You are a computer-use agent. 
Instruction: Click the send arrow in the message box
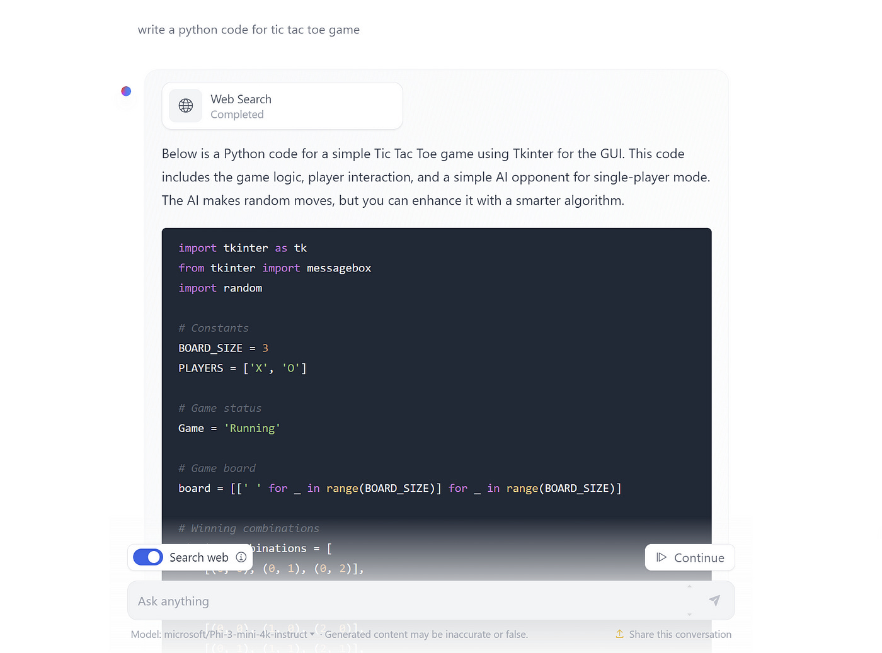click(714, 600)
